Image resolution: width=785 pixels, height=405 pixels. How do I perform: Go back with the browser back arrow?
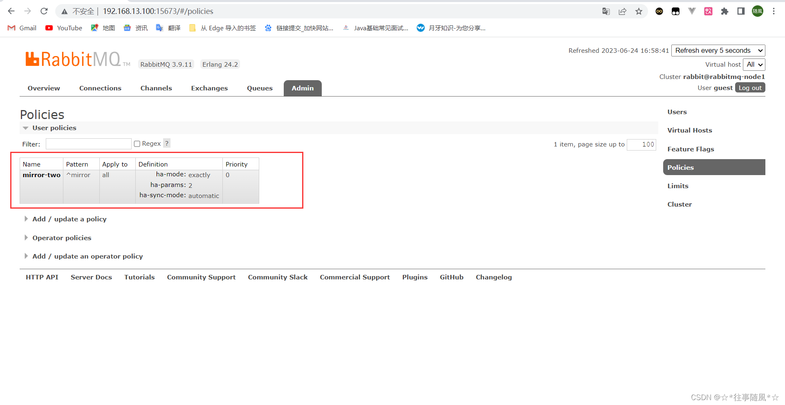pyautogui.click(x=11, y=11)
